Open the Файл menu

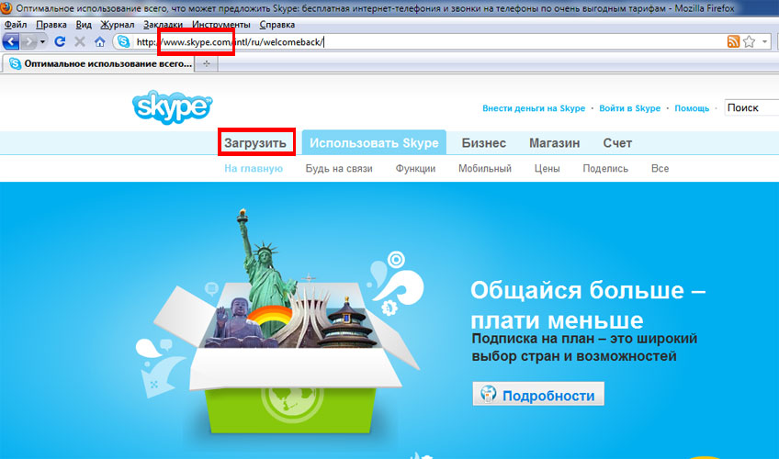click(16, 24)
